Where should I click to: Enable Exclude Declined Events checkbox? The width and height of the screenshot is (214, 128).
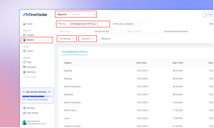click(162, 32)
